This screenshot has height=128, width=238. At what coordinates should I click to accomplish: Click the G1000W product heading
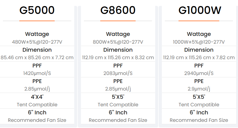(200, 10)
